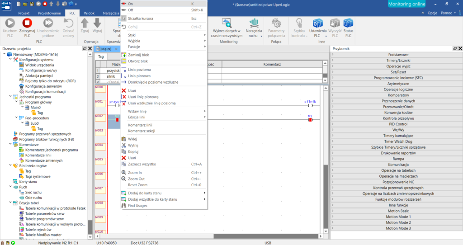Collapse the Konfiguracja systemu tree node
Viewport: 463px width, 245px height.
coord(10,59)
